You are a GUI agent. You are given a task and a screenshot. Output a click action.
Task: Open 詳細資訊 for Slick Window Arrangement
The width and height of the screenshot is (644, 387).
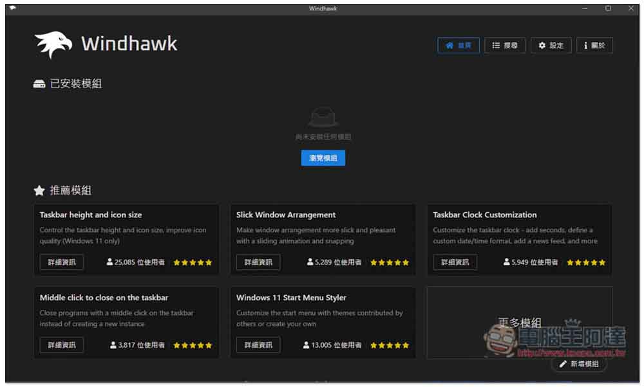click(x=258, y=262)
